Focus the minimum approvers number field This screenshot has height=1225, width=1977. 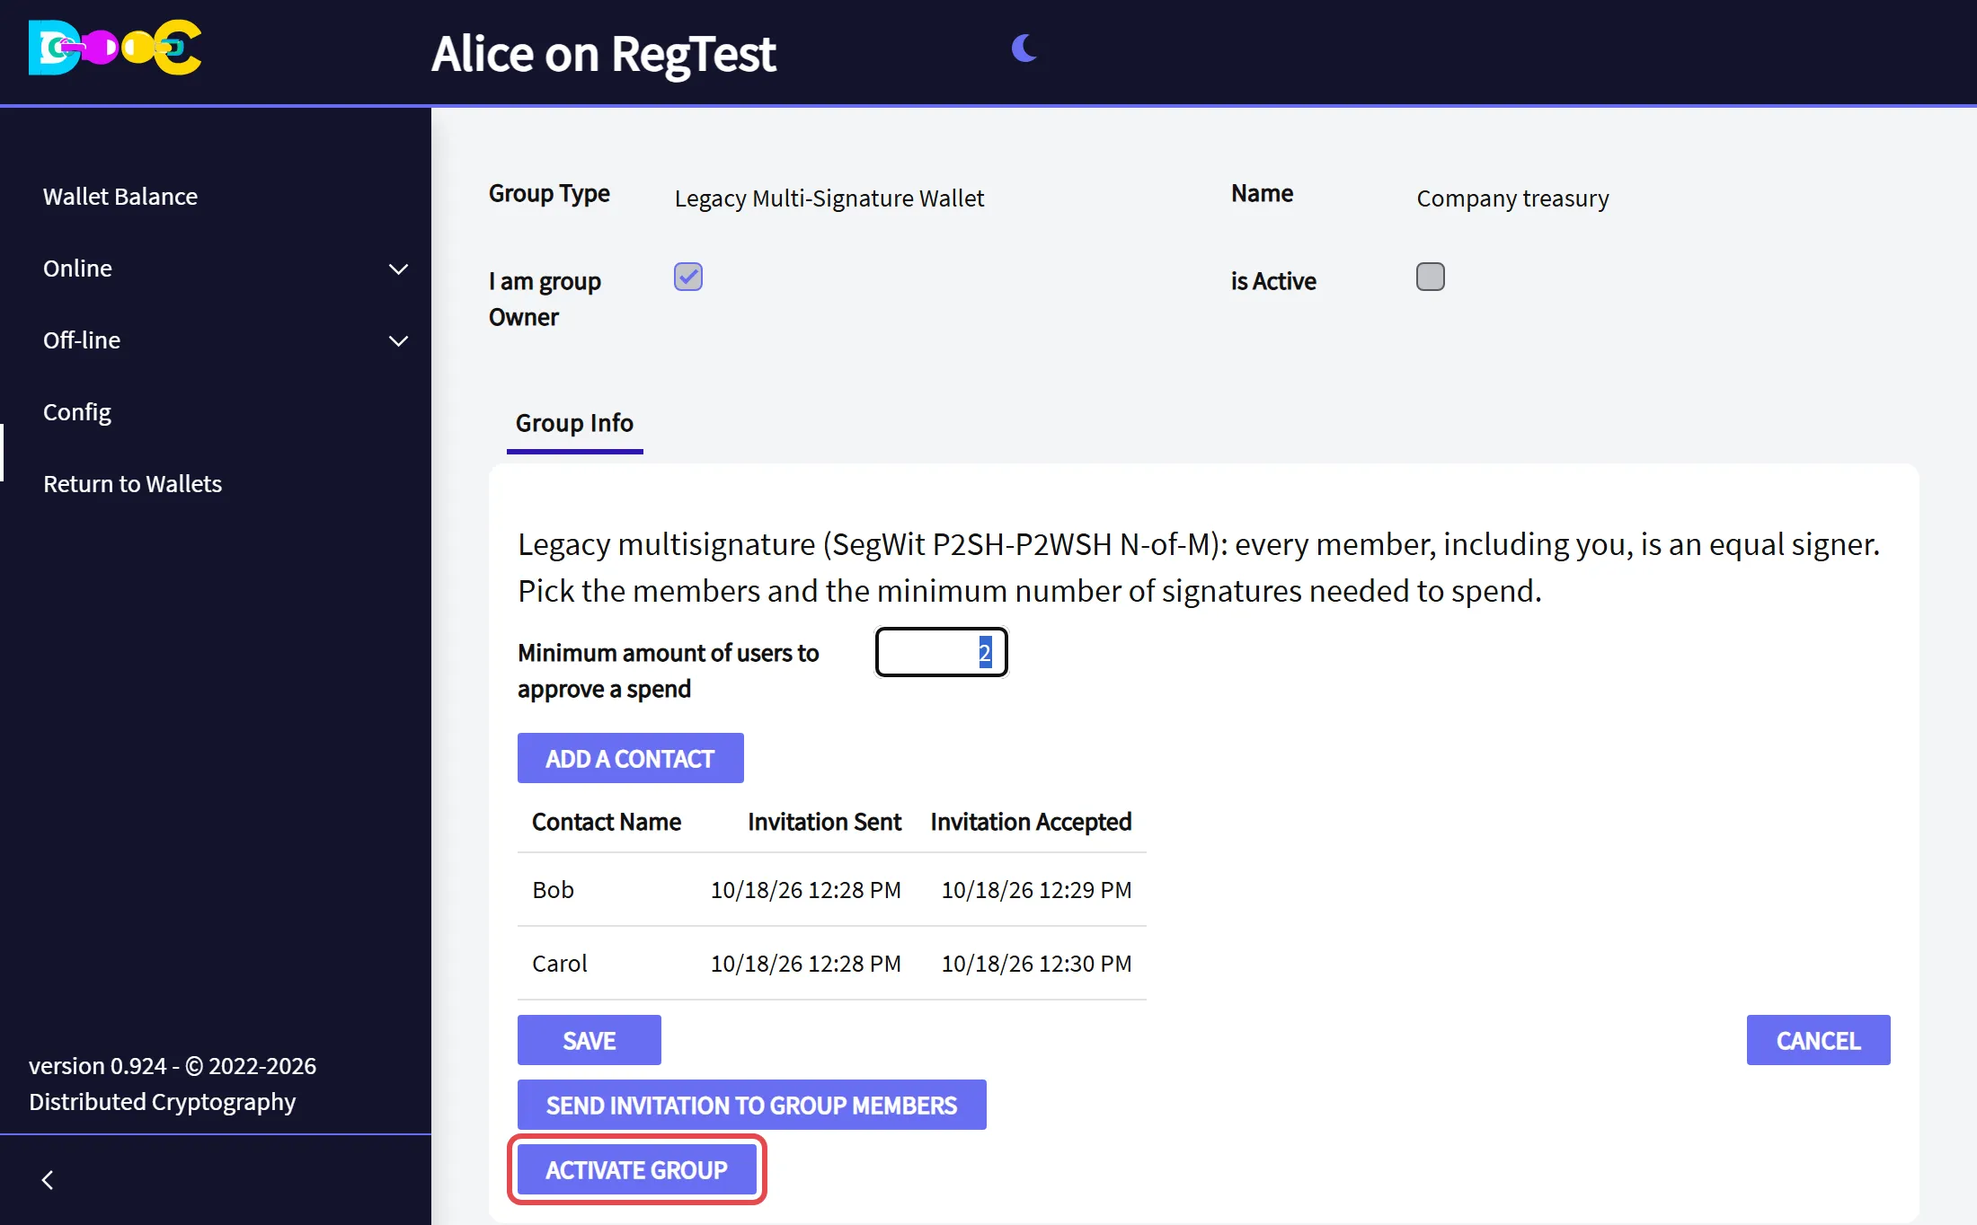pyautogui.click(x=942, y=652)
